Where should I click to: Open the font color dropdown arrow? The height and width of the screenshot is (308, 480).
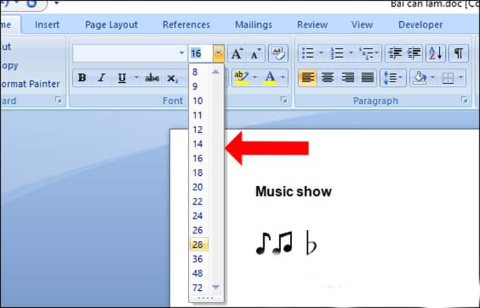tap(283, 78)
